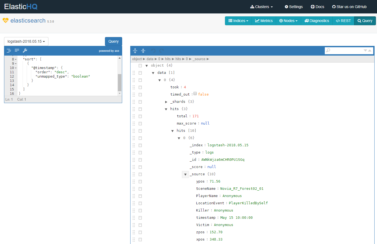Image resolution: width=377 pixels, height=244 pixels.
Task: Open context menu for the xpos row
Action: (140, 239)
